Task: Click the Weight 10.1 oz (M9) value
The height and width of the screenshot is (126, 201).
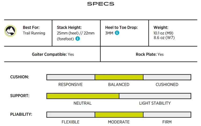Action: 163,33
